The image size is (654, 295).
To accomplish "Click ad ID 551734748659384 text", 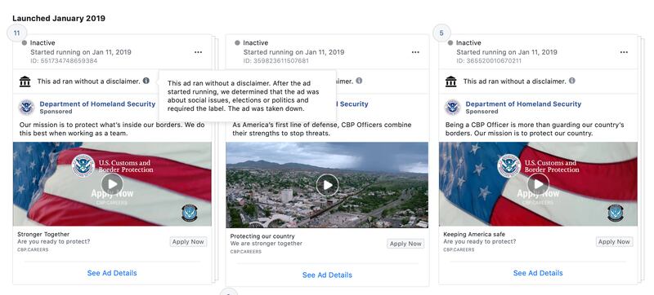I will 64,60.
